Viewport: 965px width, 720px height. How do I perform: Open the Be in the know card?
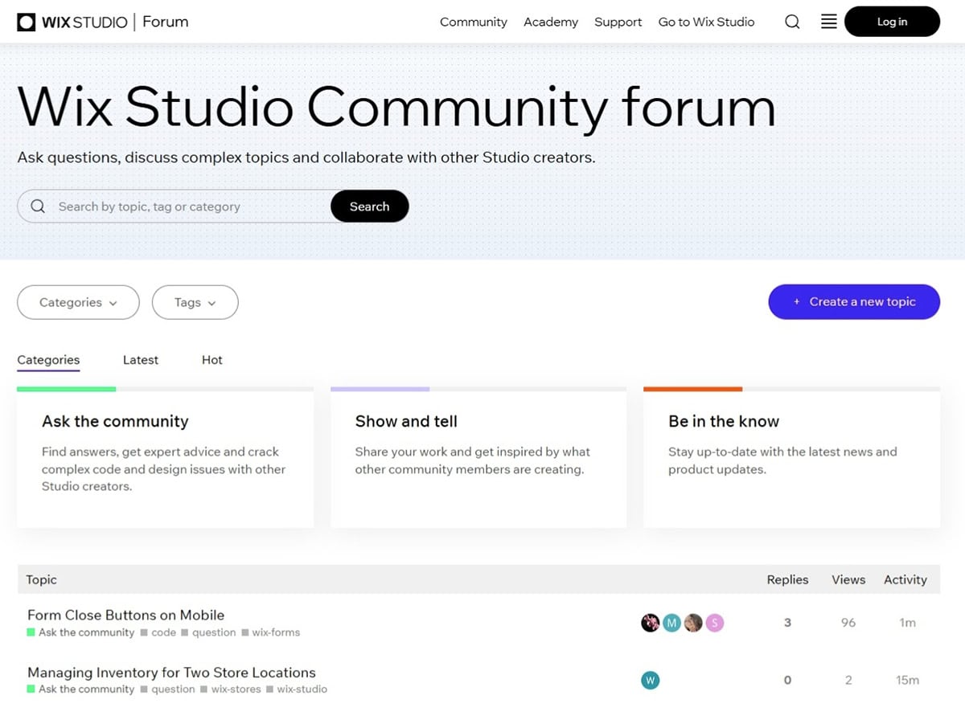click(791, 457)
